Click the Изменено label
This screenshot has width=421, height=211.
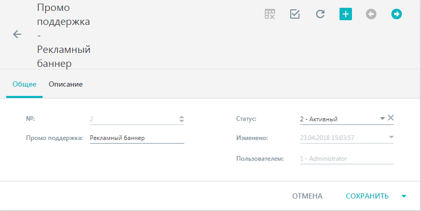tap(252, 138)
